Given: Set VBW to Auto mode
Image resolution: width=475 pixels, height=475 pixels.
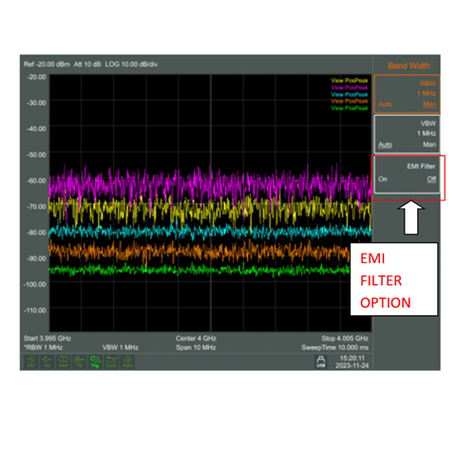Looking at the screenshot, I should point(385,144).
